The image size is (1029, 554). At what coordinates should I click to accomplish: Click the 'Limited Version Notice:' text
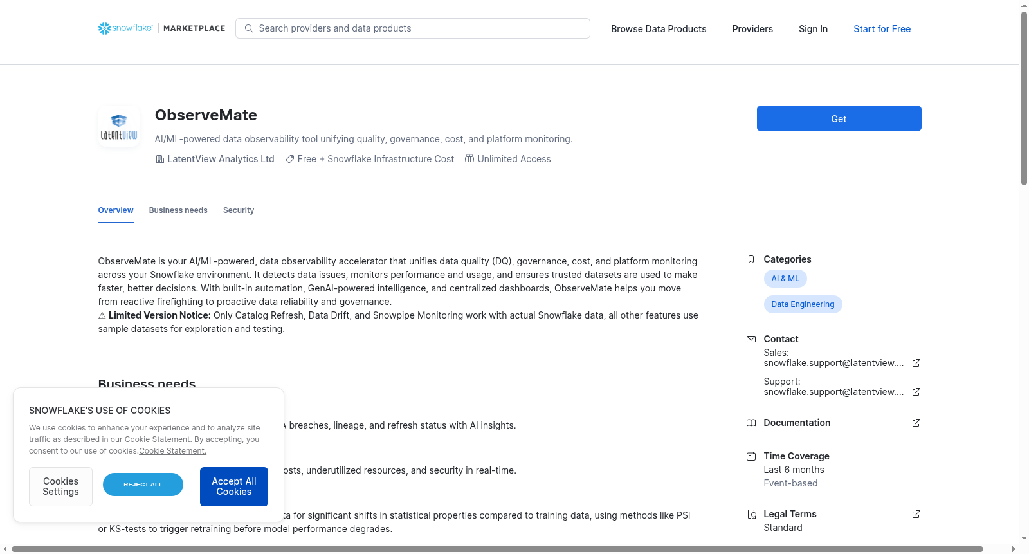159,315
